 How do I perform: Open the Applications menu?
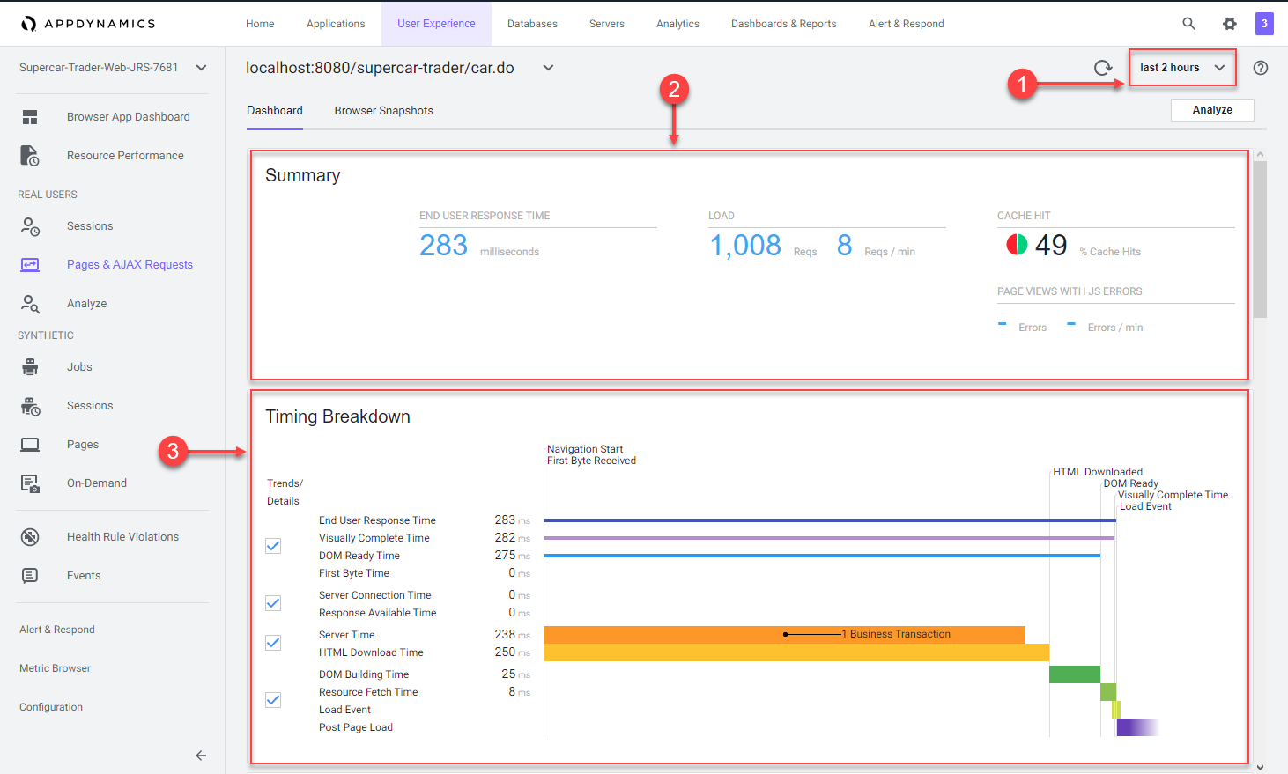pyautogui.click(x=336, y=24)
